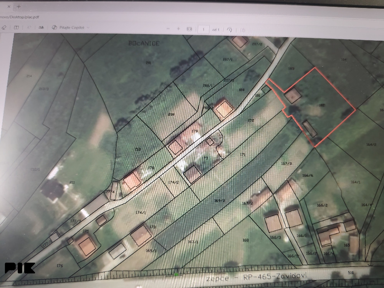Click parcel label 207/1 on the map
The image size is (384, 288).
(x=227, y=60)
